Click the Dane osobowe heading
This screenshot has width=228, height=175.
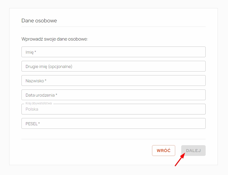(39, 21)
